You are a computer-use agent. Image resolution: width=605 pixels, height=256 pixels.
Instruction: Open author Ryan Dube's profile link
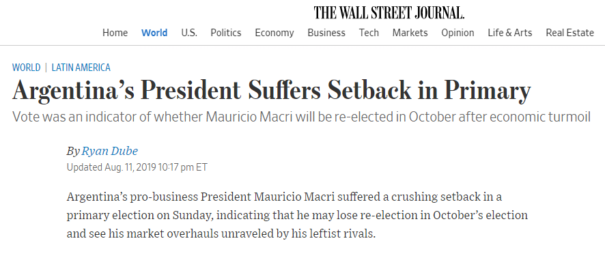tap(109, 151)
